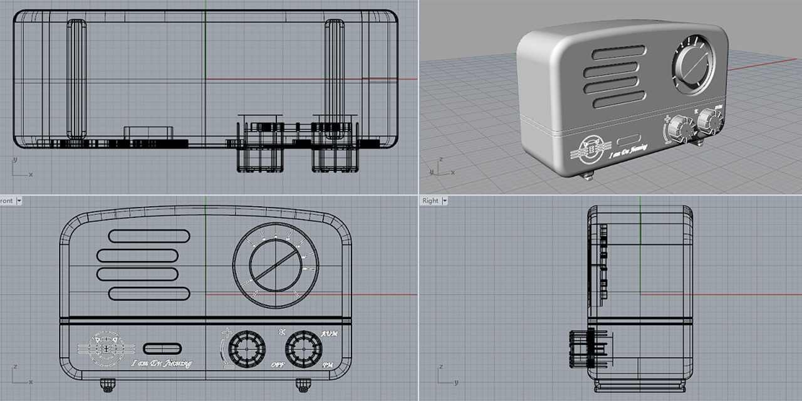Click the Front viewport title label
The height and width of the screenshot is (401, 802).
(6, 200)
